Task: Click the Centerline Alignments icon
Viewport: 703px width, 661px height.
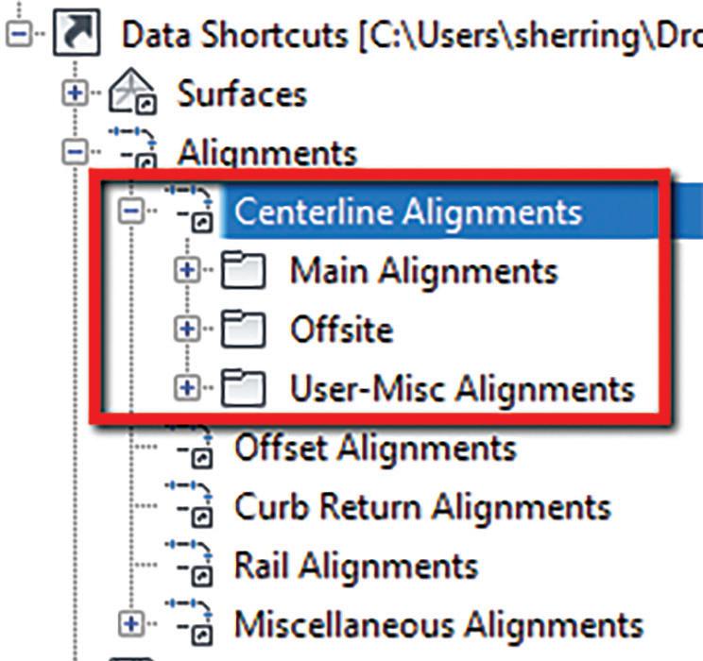Action: [189, 210]
